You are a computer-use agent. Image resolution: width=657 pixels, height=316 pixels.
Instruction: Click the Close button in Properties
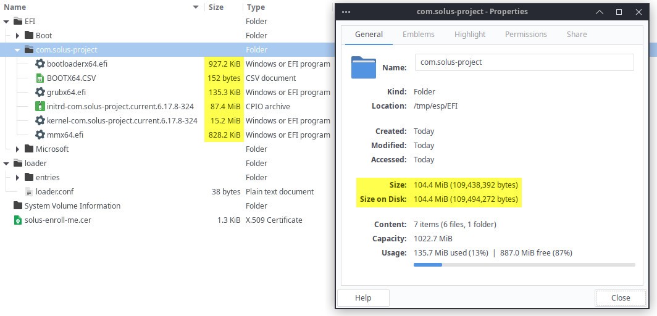coord(621,298)
